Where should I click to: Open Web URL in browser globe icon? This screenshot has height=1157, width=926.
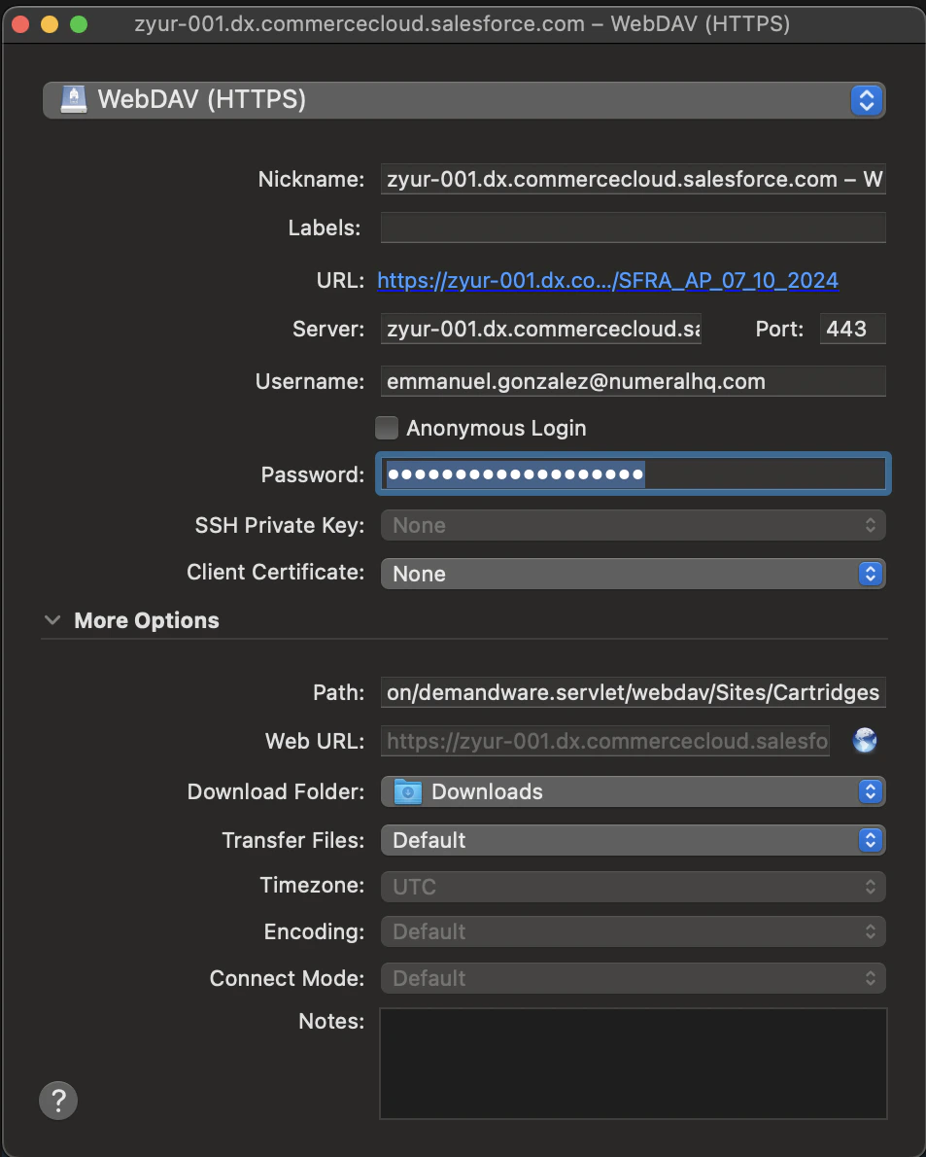[865, 740]
